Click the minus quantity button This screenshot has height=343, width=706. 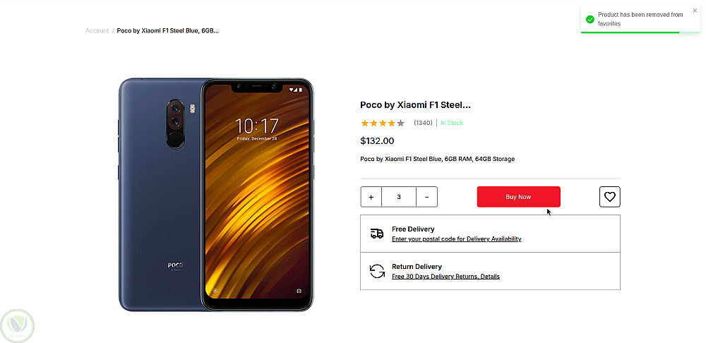(427, 197)
